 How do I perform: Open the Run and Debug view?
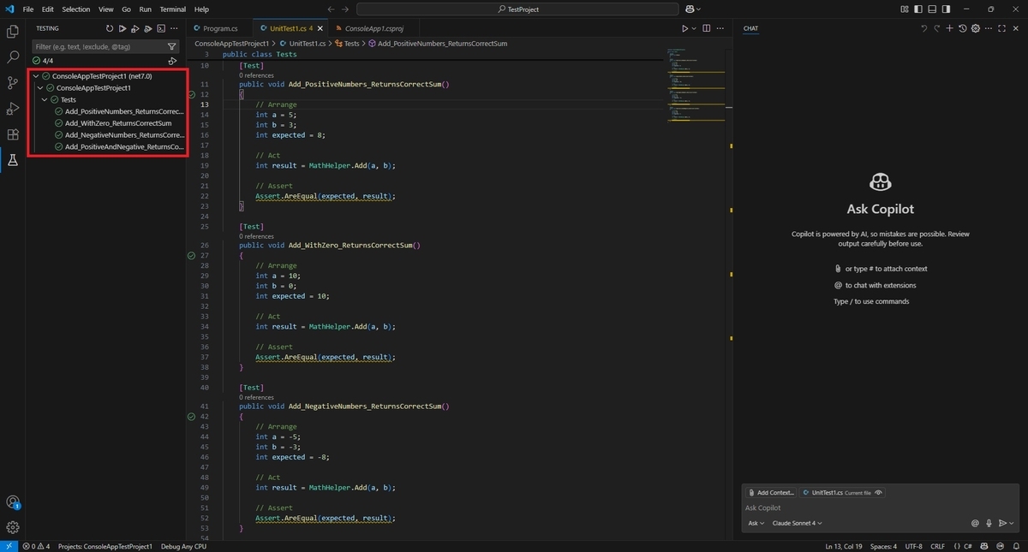tap(13, 109)
